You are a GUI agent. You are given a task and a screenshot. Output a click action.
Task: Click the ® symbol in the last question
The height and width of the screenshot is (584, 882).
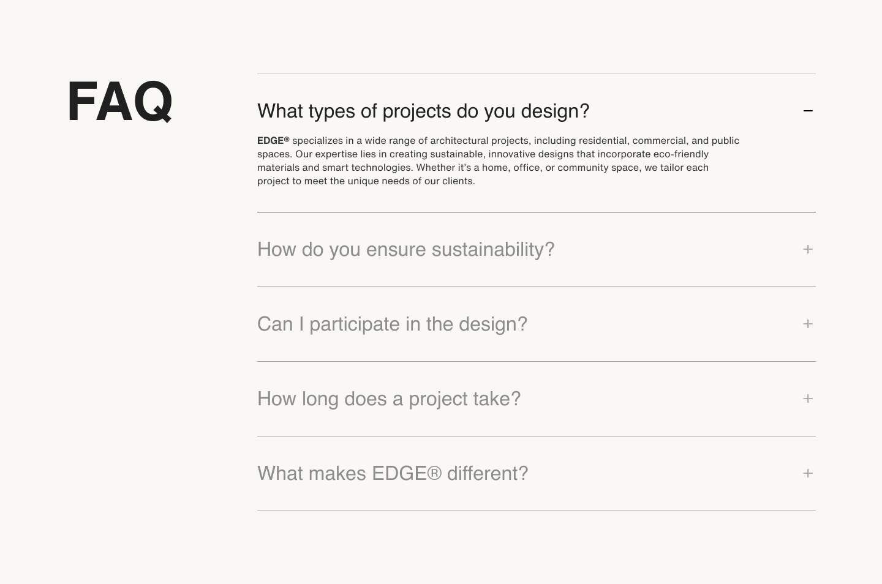[x=434, y=473]
